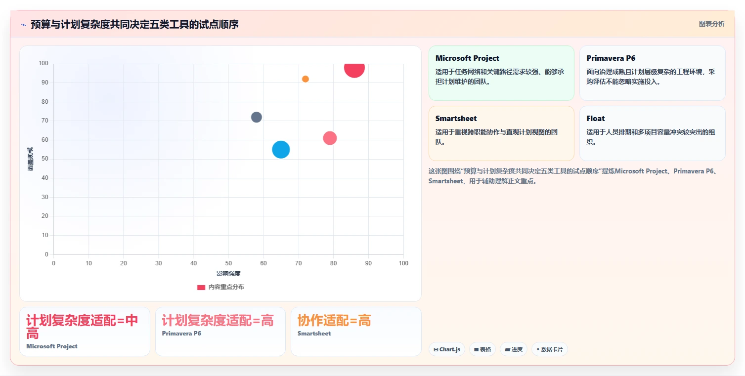Click the 计划复杂度适配=高 stat card

220,332
